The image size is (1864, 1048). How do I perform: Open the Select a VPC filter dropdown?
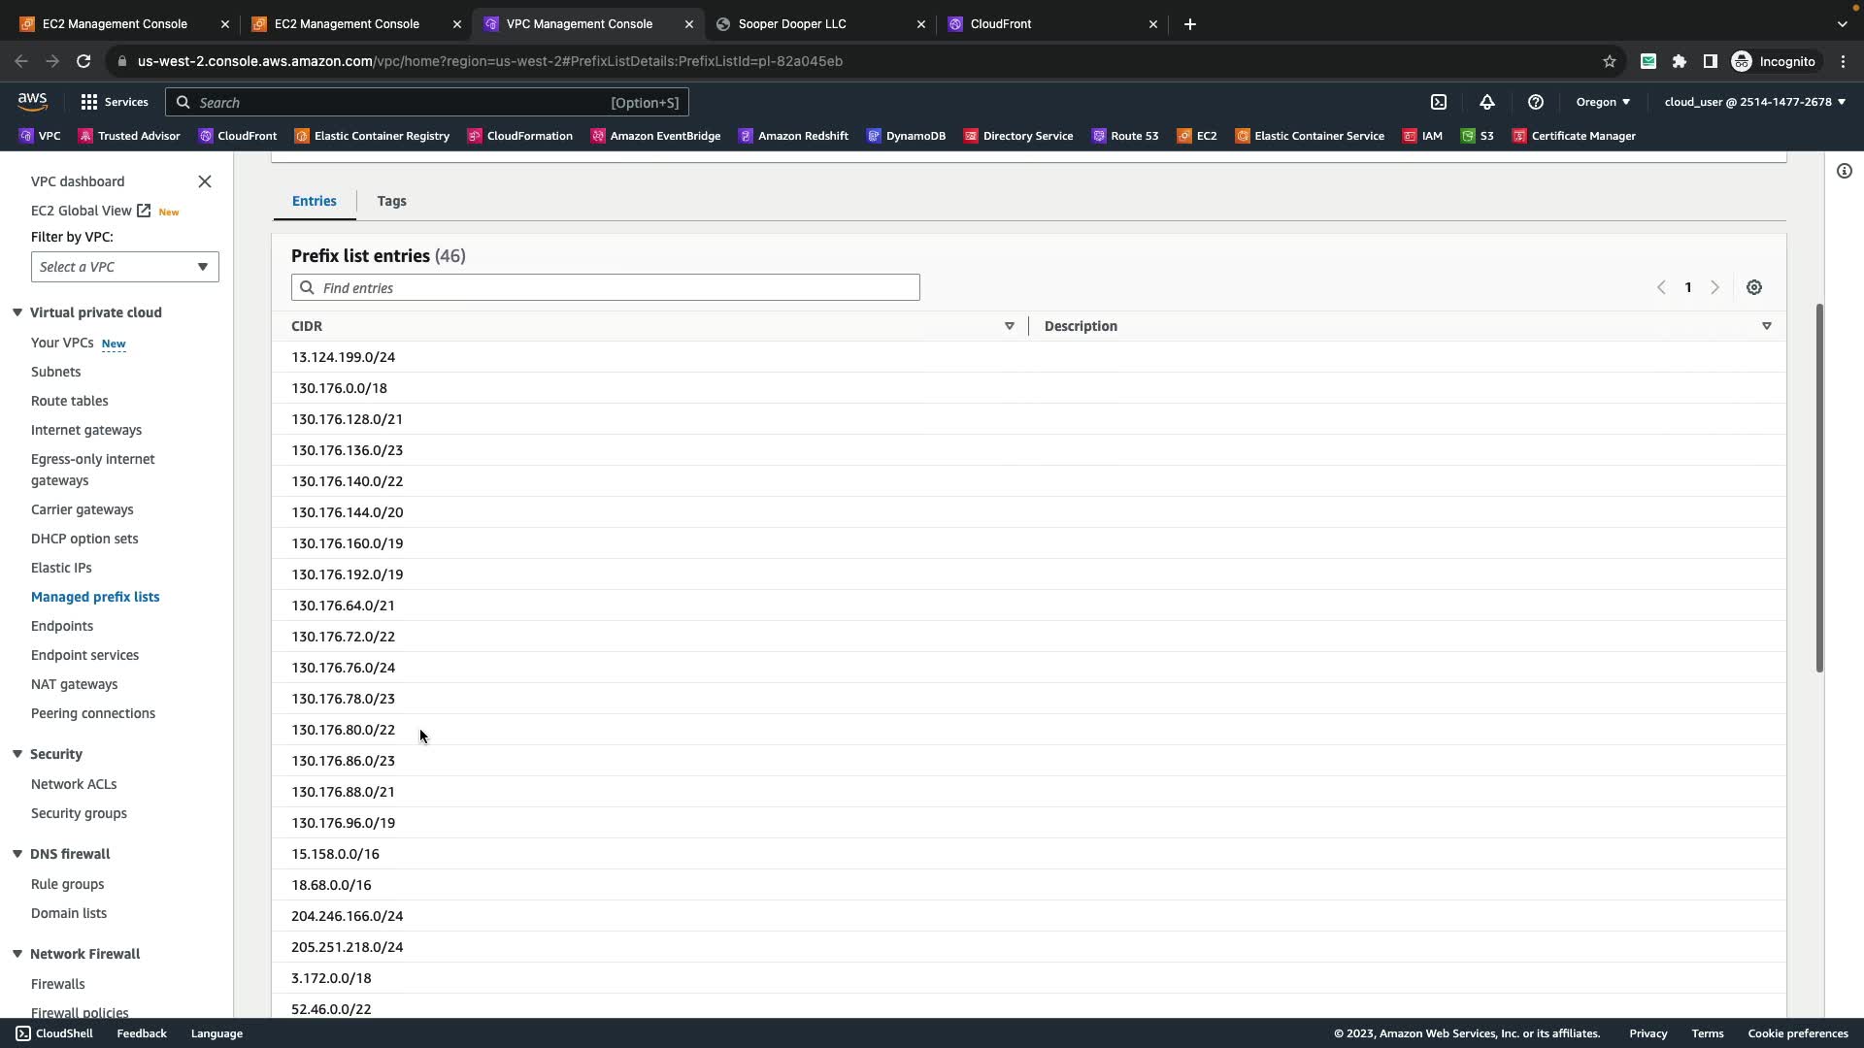(124, 267)
